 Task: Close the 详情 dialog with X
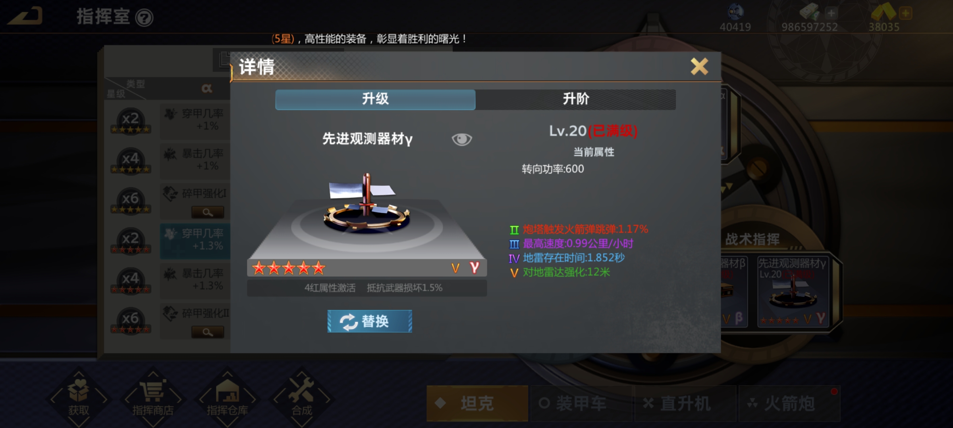point(699,66)
